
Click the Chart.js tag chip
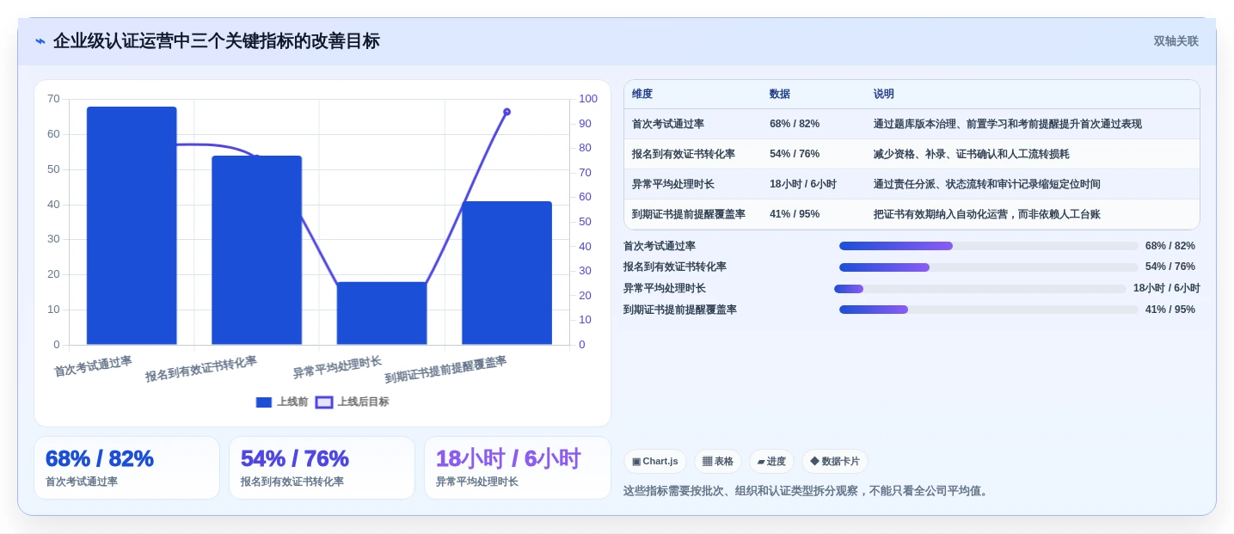[655, 462]
